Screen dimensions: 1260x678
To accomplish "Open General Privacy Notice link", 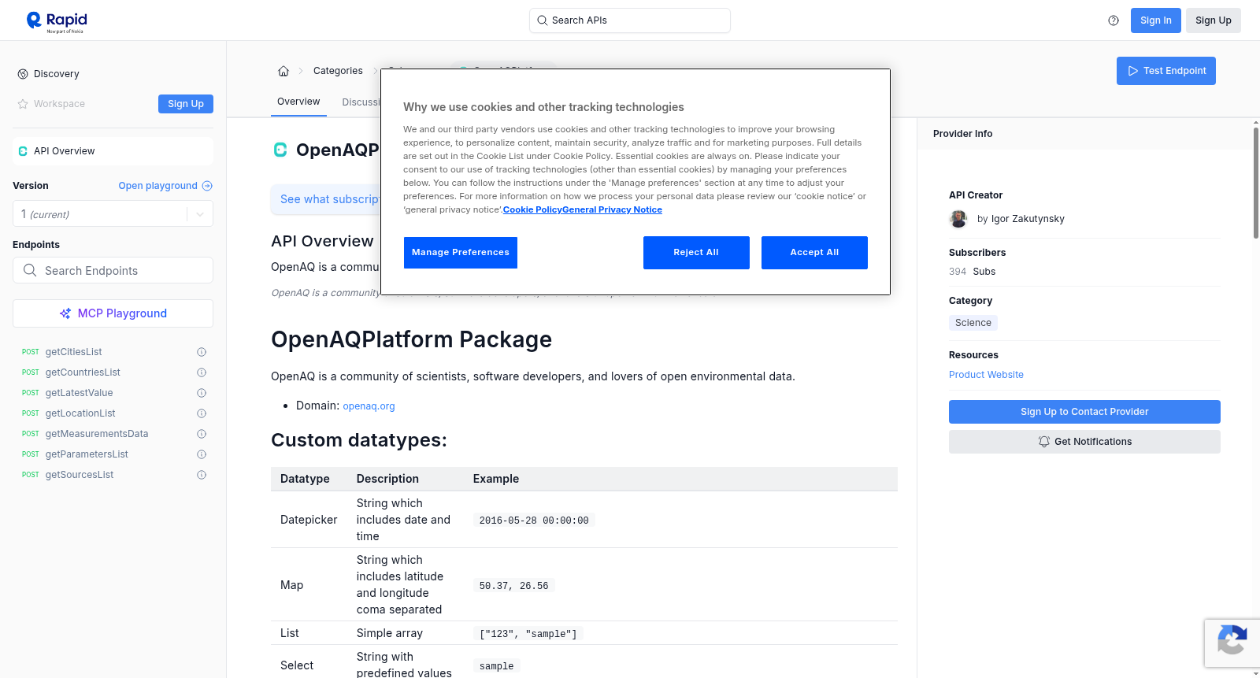I will pos(612,209).
